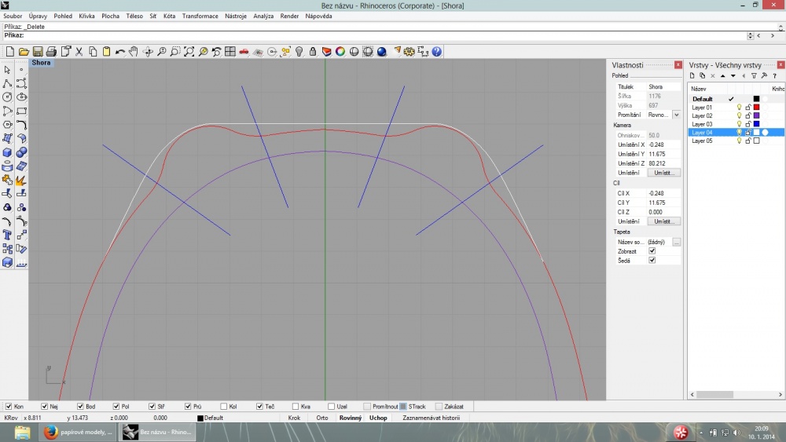The width and height of the screenshot is (786, 442).
Task: Click the camera Umístit button
Action: [663, 173]
